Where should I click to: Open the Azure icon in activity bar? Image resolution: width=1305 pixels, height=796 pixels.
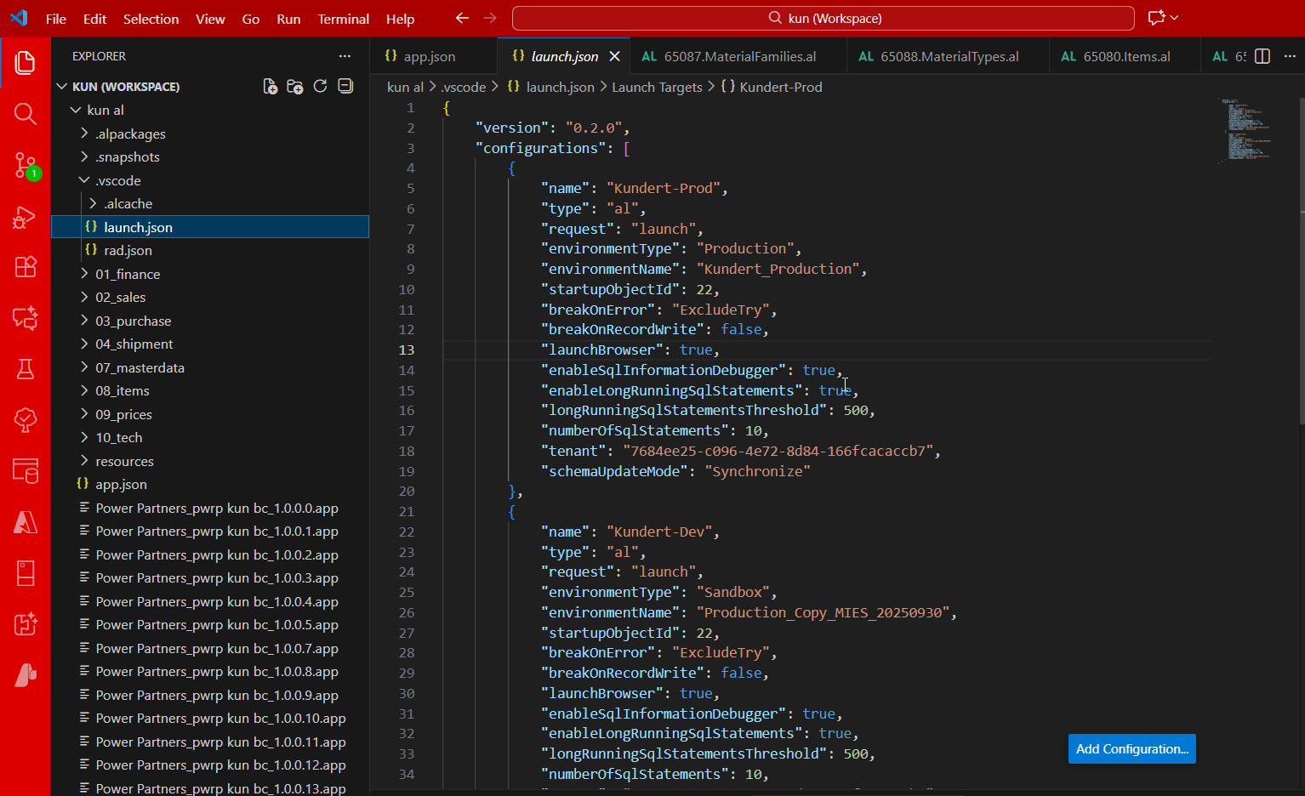point(26,522)
